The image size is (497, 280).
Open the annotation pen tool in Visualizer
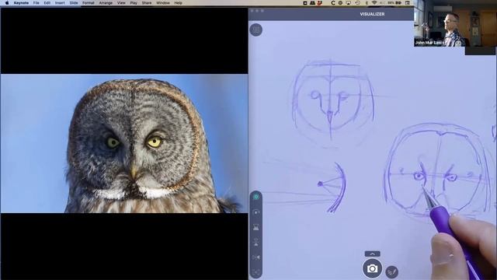[392, 271]
